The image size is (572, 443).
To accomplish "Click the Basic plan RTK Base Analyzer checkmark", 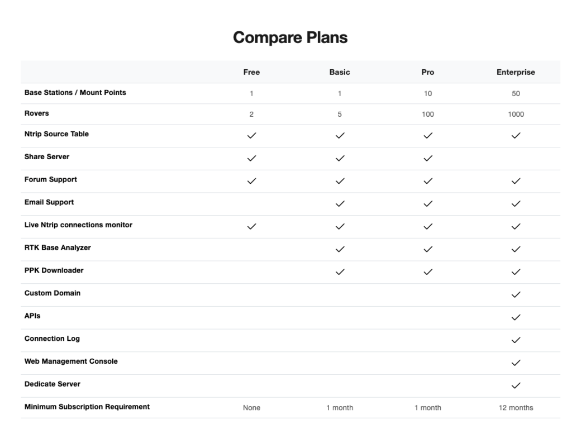I will pos(340,249).
